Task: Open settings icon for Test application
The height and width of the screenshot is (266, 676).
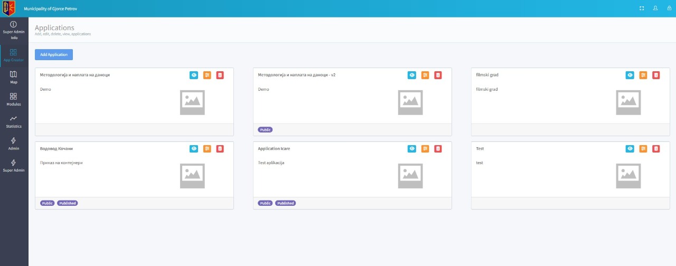Action: click(643, 148)
